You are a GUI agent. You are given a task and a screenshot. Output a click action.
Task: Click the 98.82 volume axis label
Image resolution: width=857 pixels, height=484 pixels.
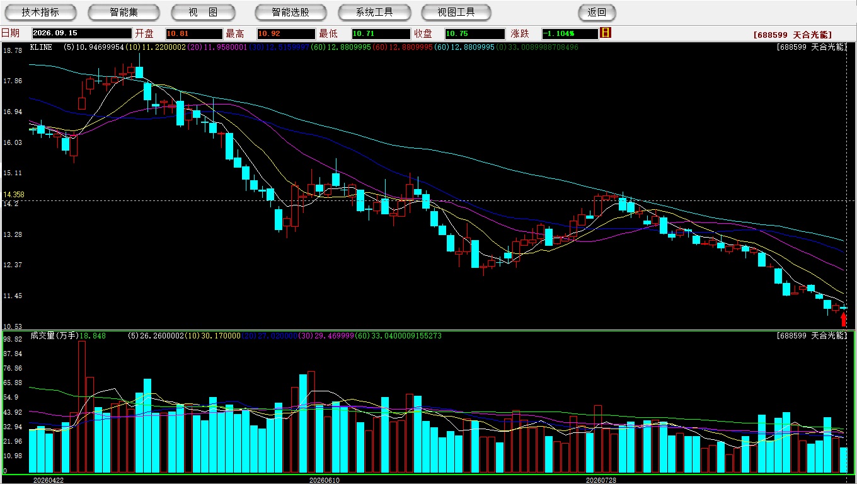(12, 339)
